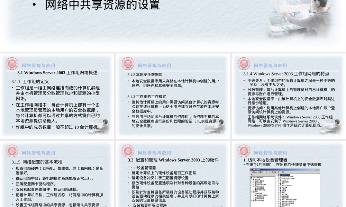This screenshot has height=207, width=346.
Task: Click bullet starting "本地安全数据库用来存储在本地计算机中创建的用户"
Action: [175, 83]
